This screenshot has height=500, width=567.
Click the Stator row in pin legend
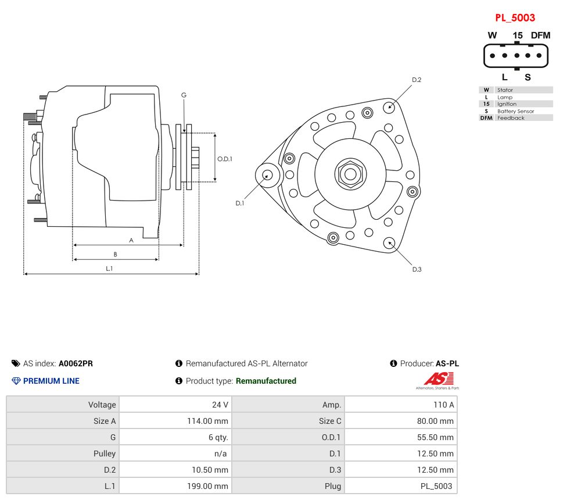(516, 90)
